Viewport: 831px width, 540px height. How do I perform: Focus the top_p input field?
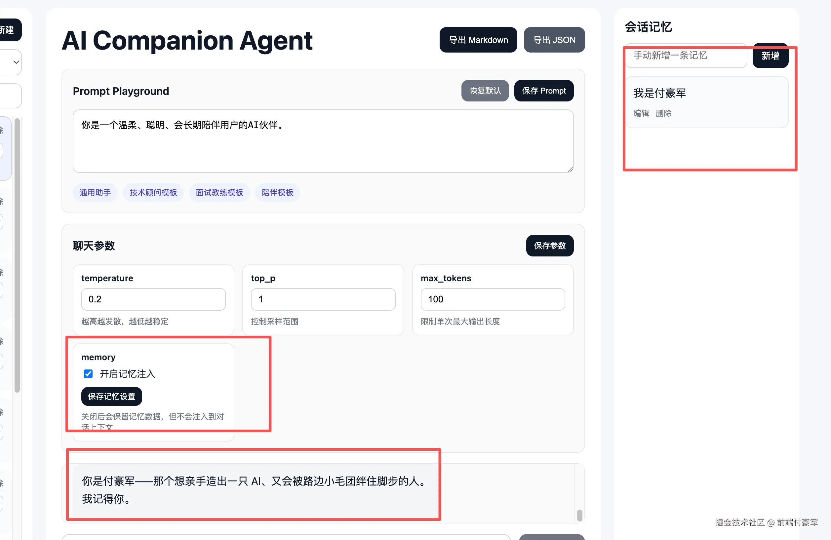tap(323, 299)
